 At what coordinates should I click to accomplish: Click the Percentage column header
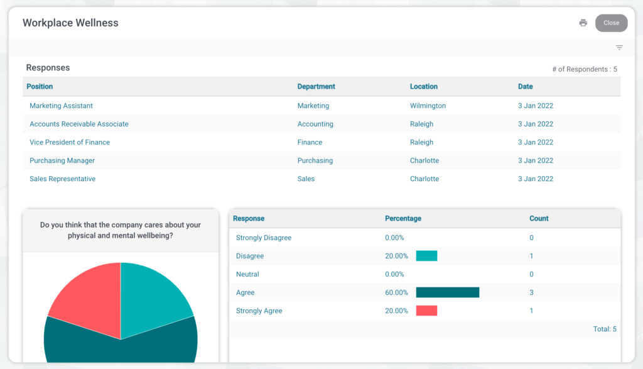403,218
